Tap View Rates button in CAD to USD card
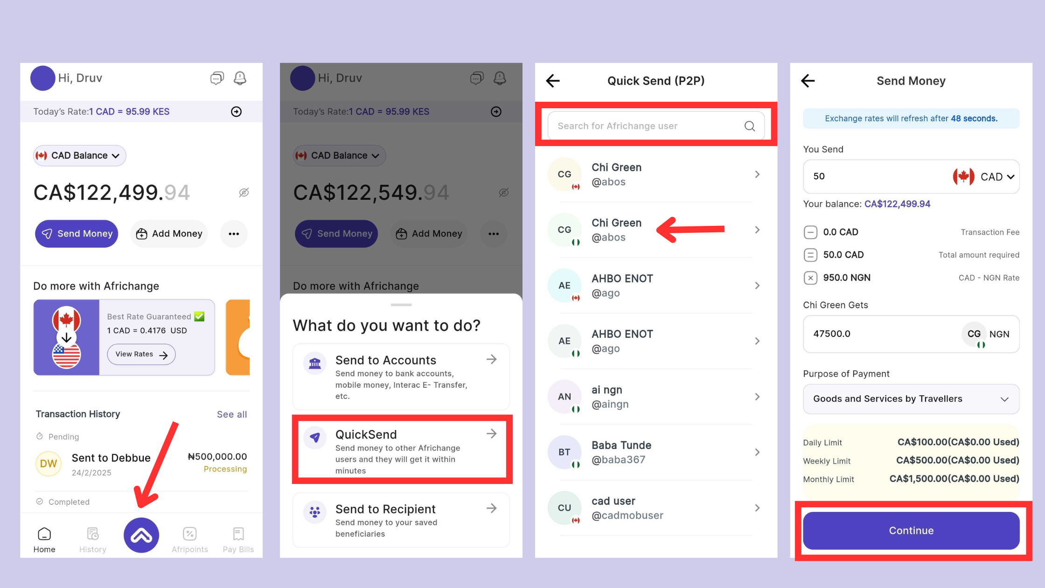This screenshot has width=1045, height=588. tap(141, 354)
